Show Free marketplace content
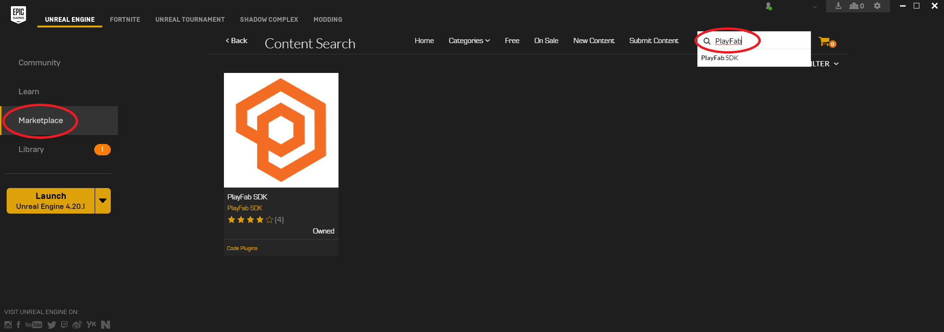The width and height of the screenshot is (944, 332). tap(512, 41)
